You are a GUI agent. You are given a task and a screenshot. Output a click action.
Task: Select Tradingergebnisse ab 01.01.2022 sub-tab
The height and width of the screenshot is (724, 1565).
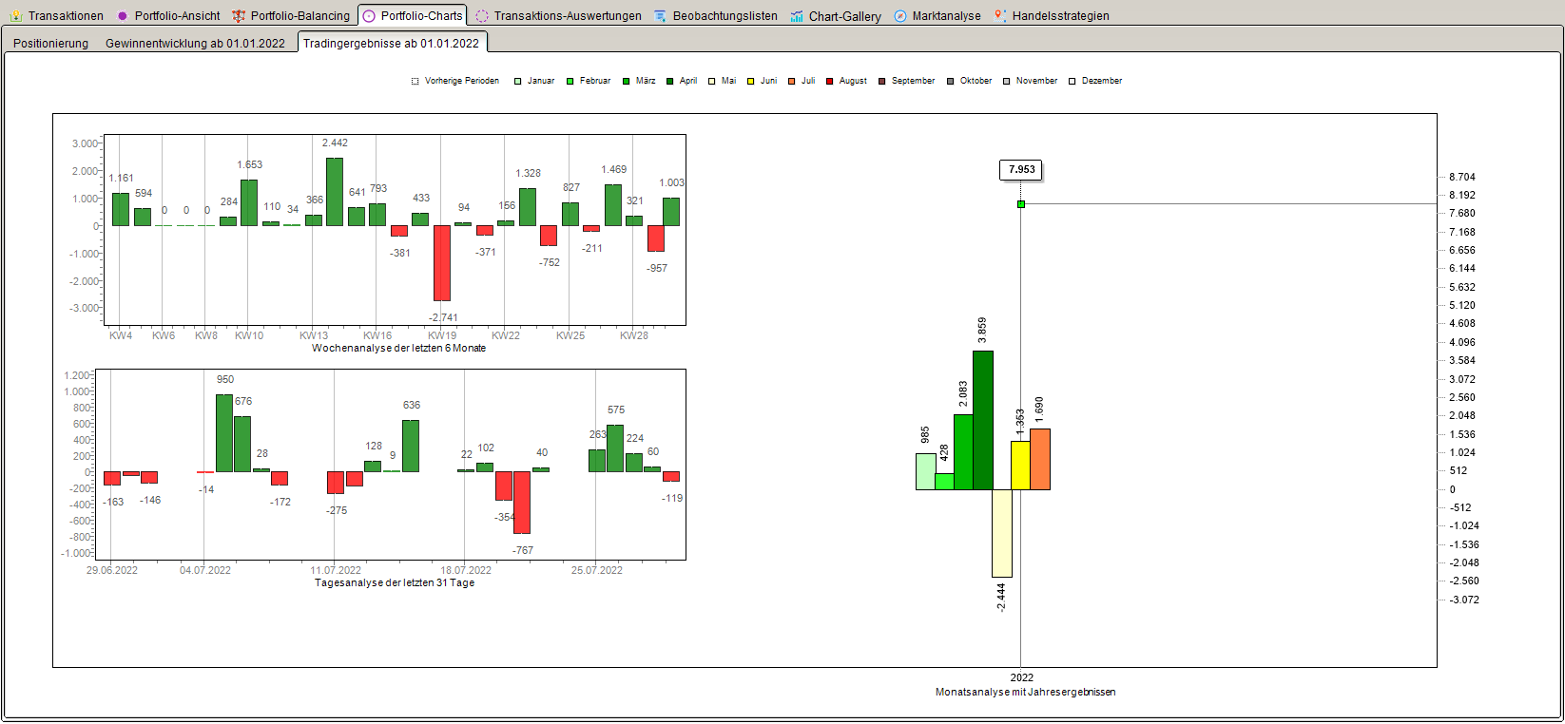392,43
